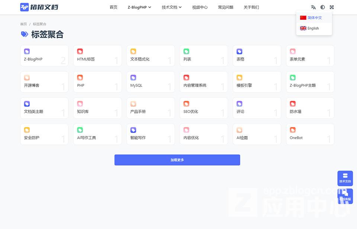The height and width of the screenshot is (229, 357).
Task: Open 技术支持 from the floating sidebar
Action: pyautogui.click(x=345, y=178)
